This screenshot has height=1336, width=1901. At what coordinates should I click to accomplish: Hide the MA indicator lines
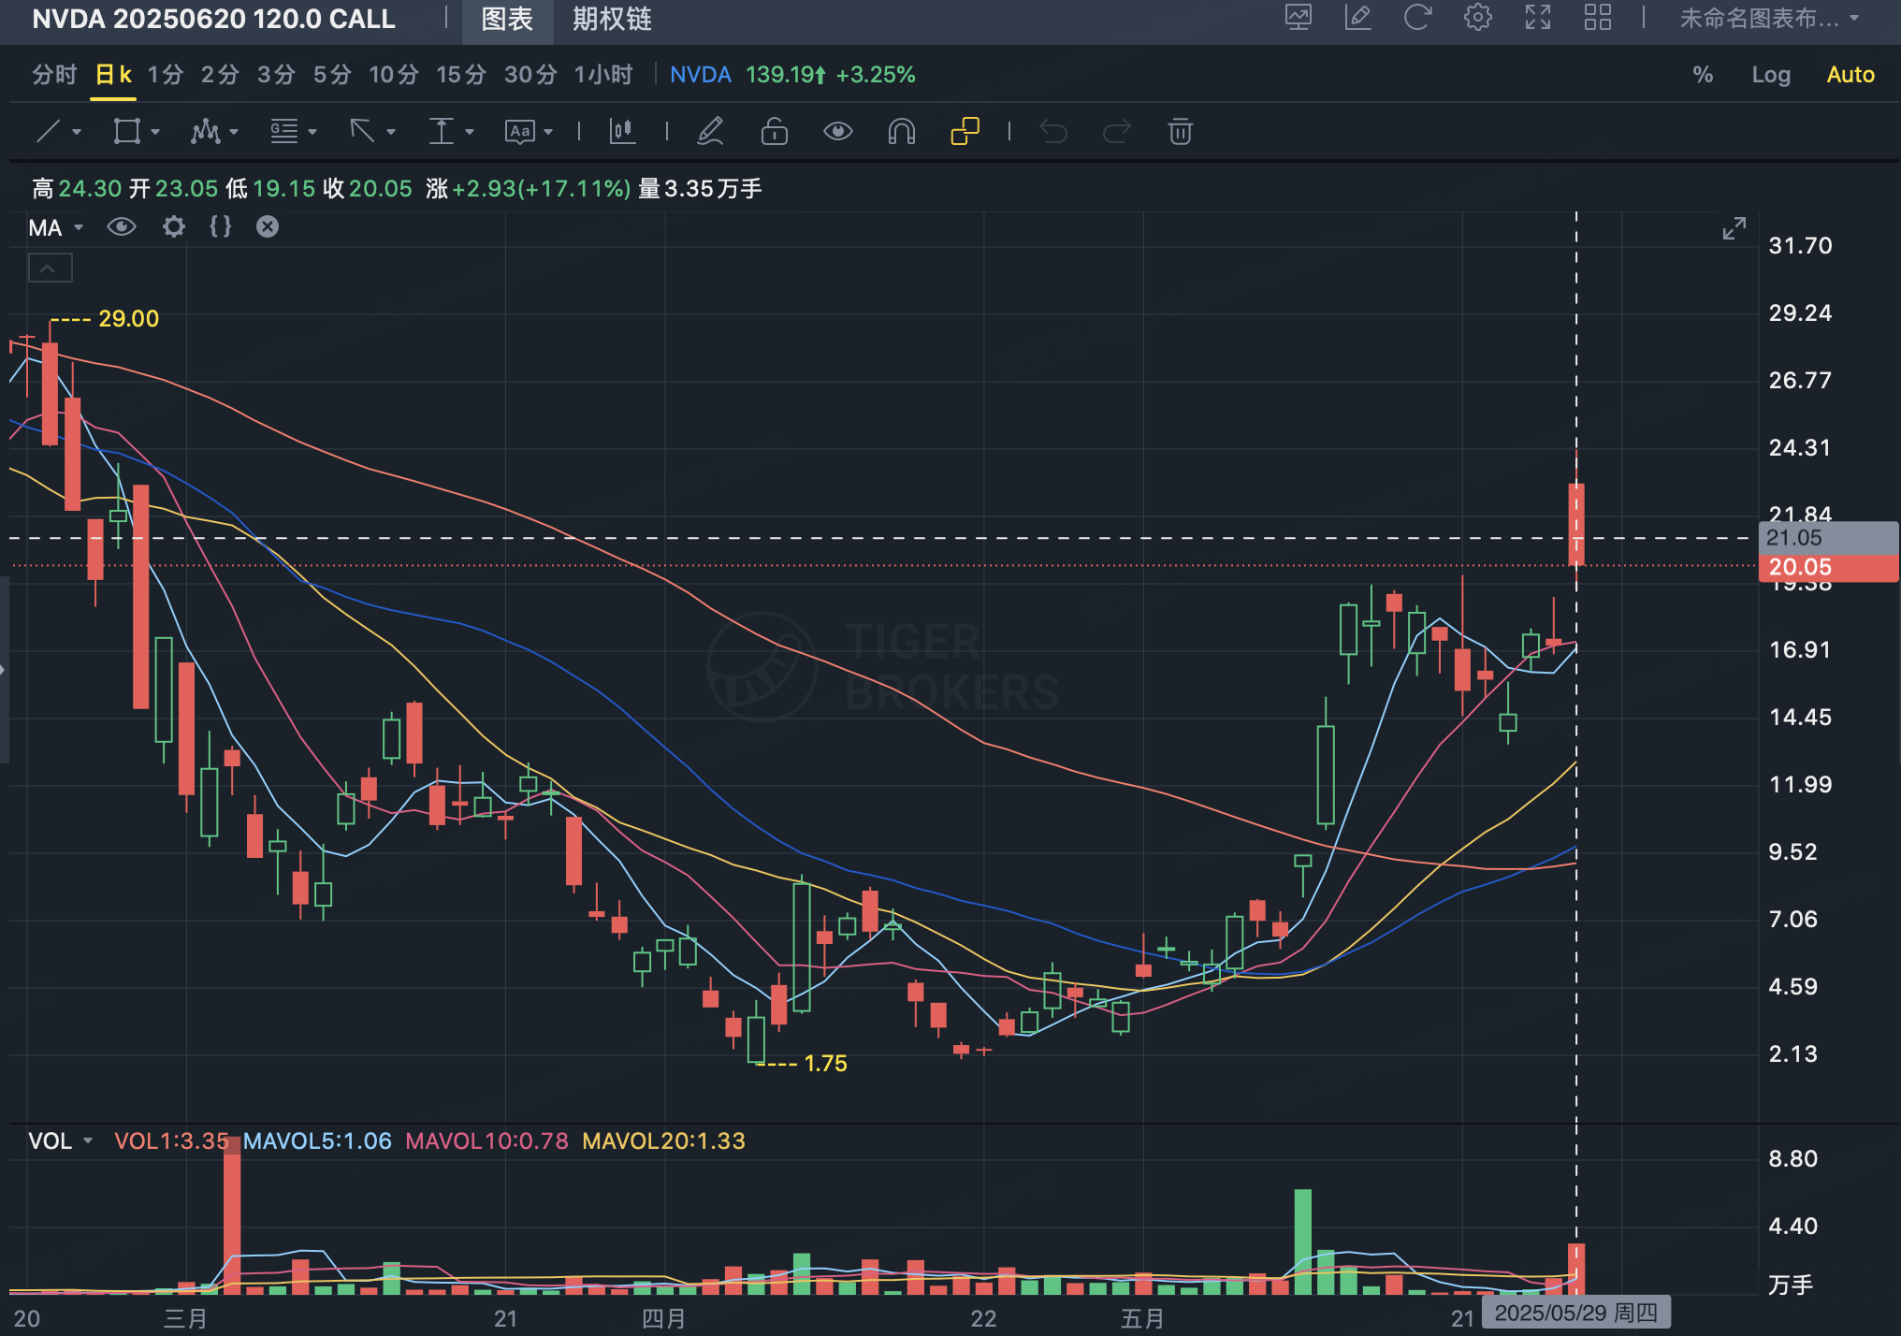(x=122, y=226)
